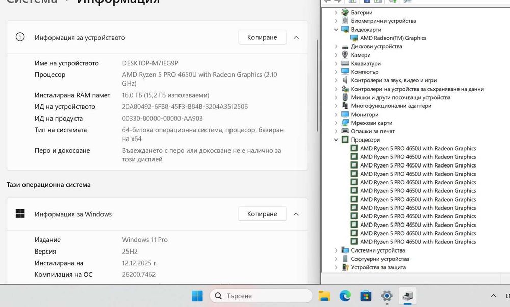Select the Опашки за печат label
Image resolution: width=510 pixels, height=307 pixels.
[x=373, y=131]
